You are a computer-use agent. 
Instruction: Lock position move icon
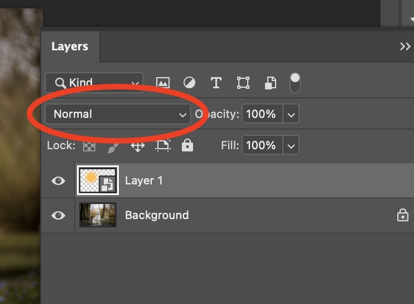[137, 146]
